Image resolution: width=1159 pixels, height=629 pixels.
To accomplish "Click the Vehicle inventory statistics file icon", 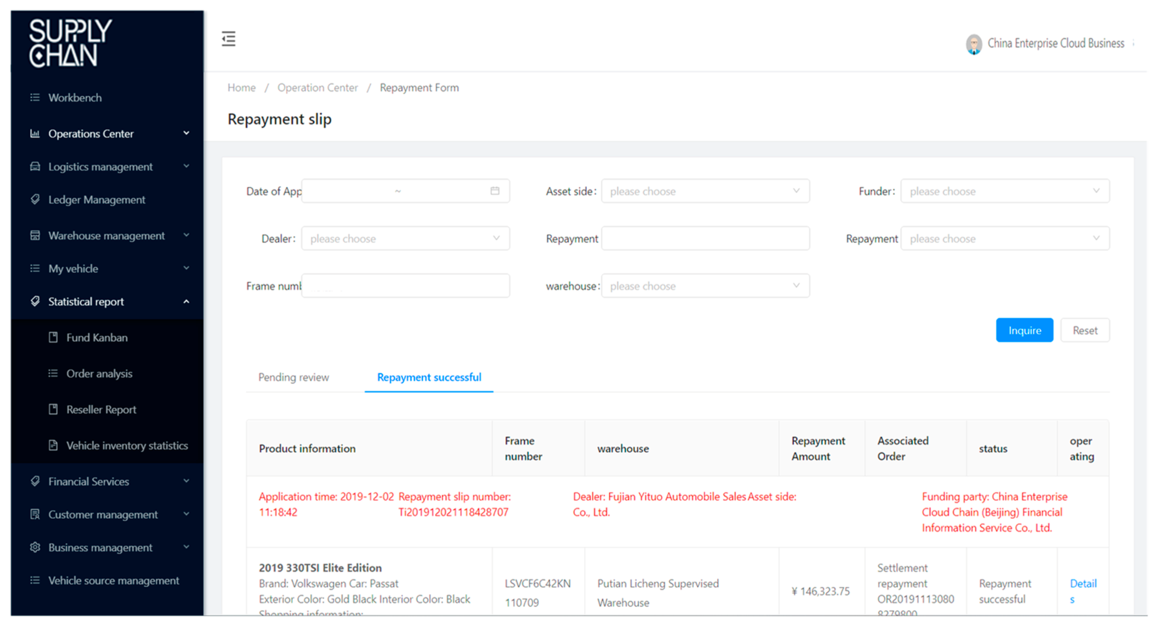I will 53,445.
